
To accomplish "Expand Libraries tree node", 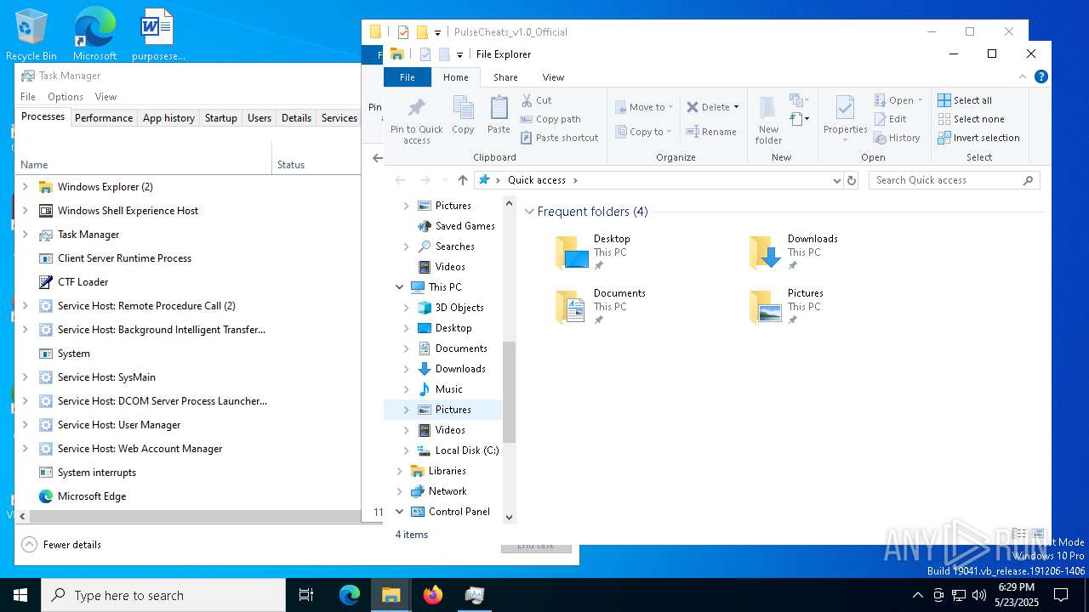I will tap(400, 471).
